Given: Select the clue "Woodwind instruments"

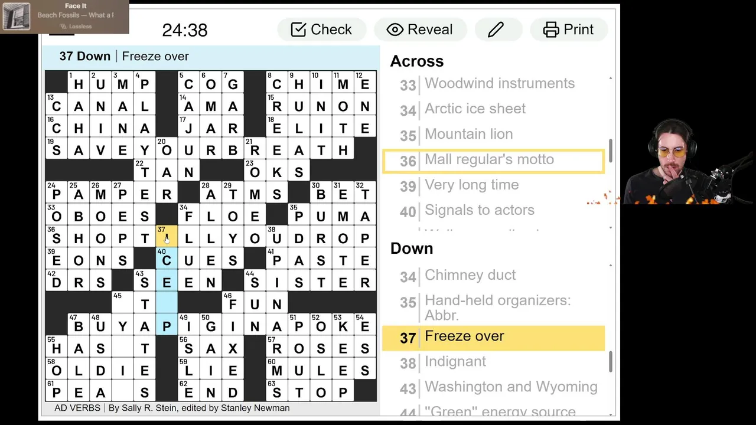Looking at the screenshot, I should pos(499,83).
